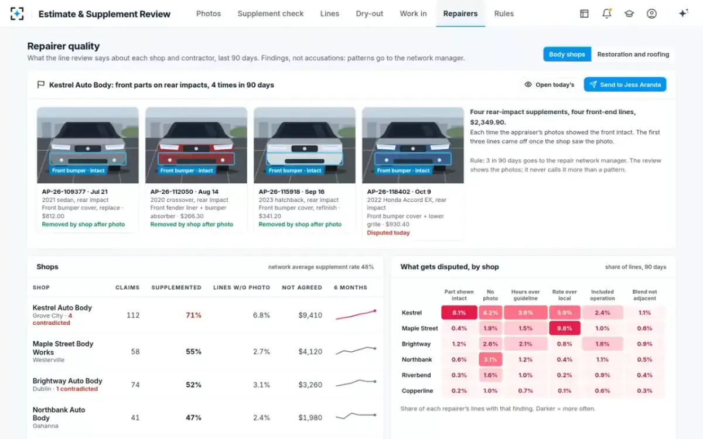
Task: Click Maple Street's six-month trend sparkline
Action: [356, 351]
